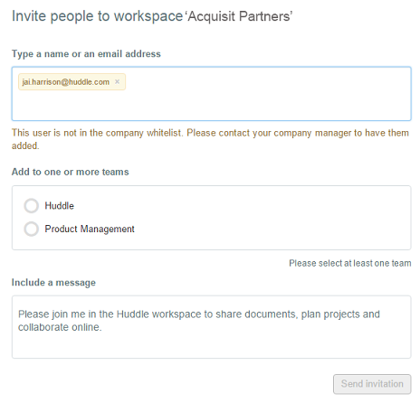The height and width of the screenshot is (403, 420).
Task: Choose the Product Management radio button
Action: point(32,229)
